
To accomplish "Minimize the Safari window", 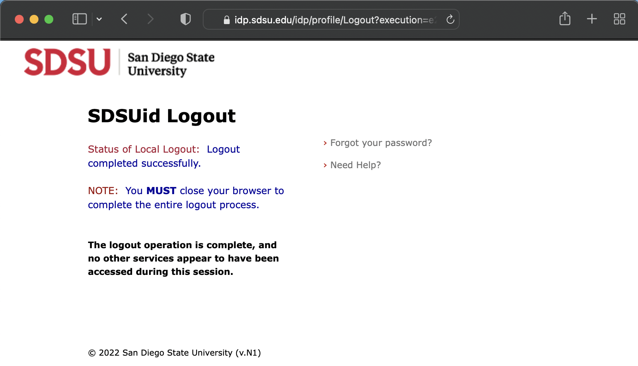I will click(34, 19).
